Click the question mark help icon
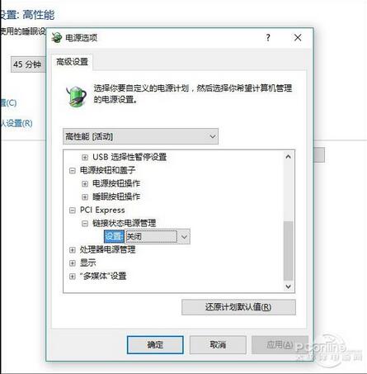367x374 pixels. tap(268, 37)
